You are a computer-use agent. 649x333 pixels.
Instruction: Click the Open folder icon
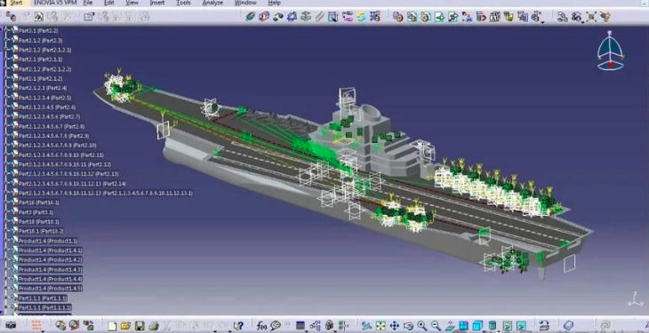pos(125,326)
